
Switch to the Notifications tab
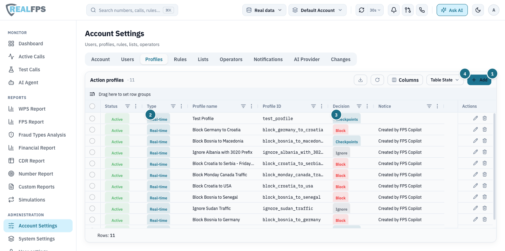268,59
